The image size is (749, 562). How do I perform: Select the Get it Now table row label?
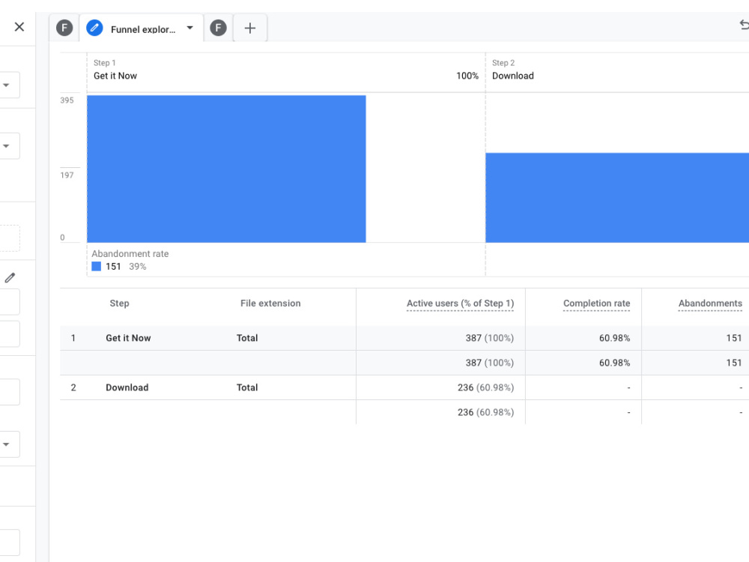tap(128, 338)
